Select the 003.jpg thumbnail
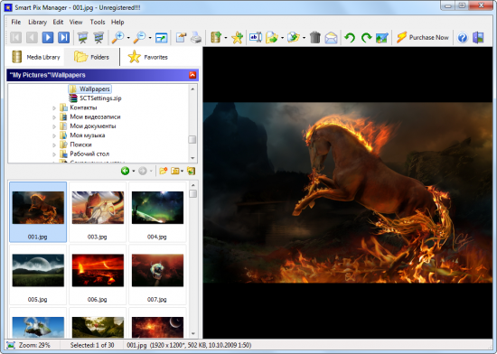 98,212
